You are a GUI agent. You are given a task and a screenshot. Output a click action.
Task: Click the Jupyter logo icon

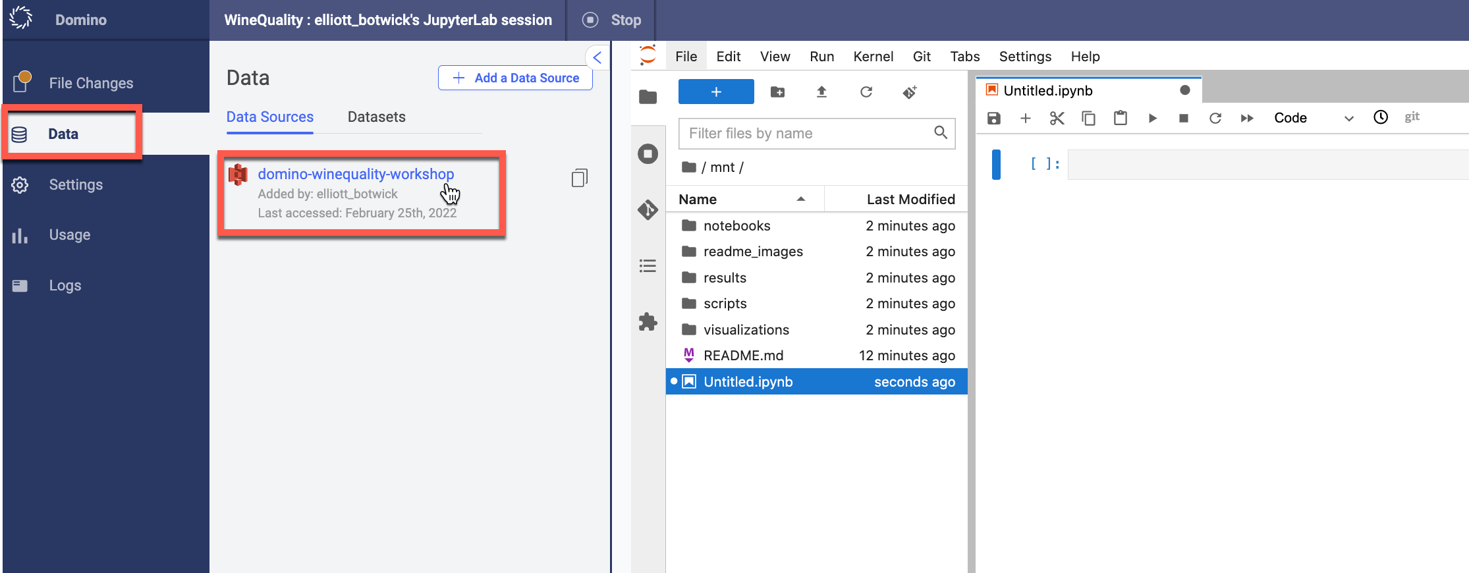tap(648, 55)
